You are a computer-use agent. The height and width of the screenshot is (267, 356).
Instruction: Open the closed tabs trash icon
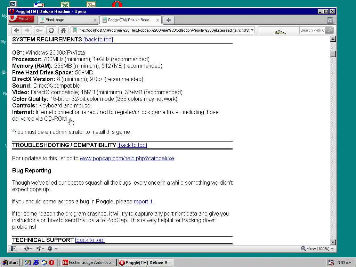330,20
